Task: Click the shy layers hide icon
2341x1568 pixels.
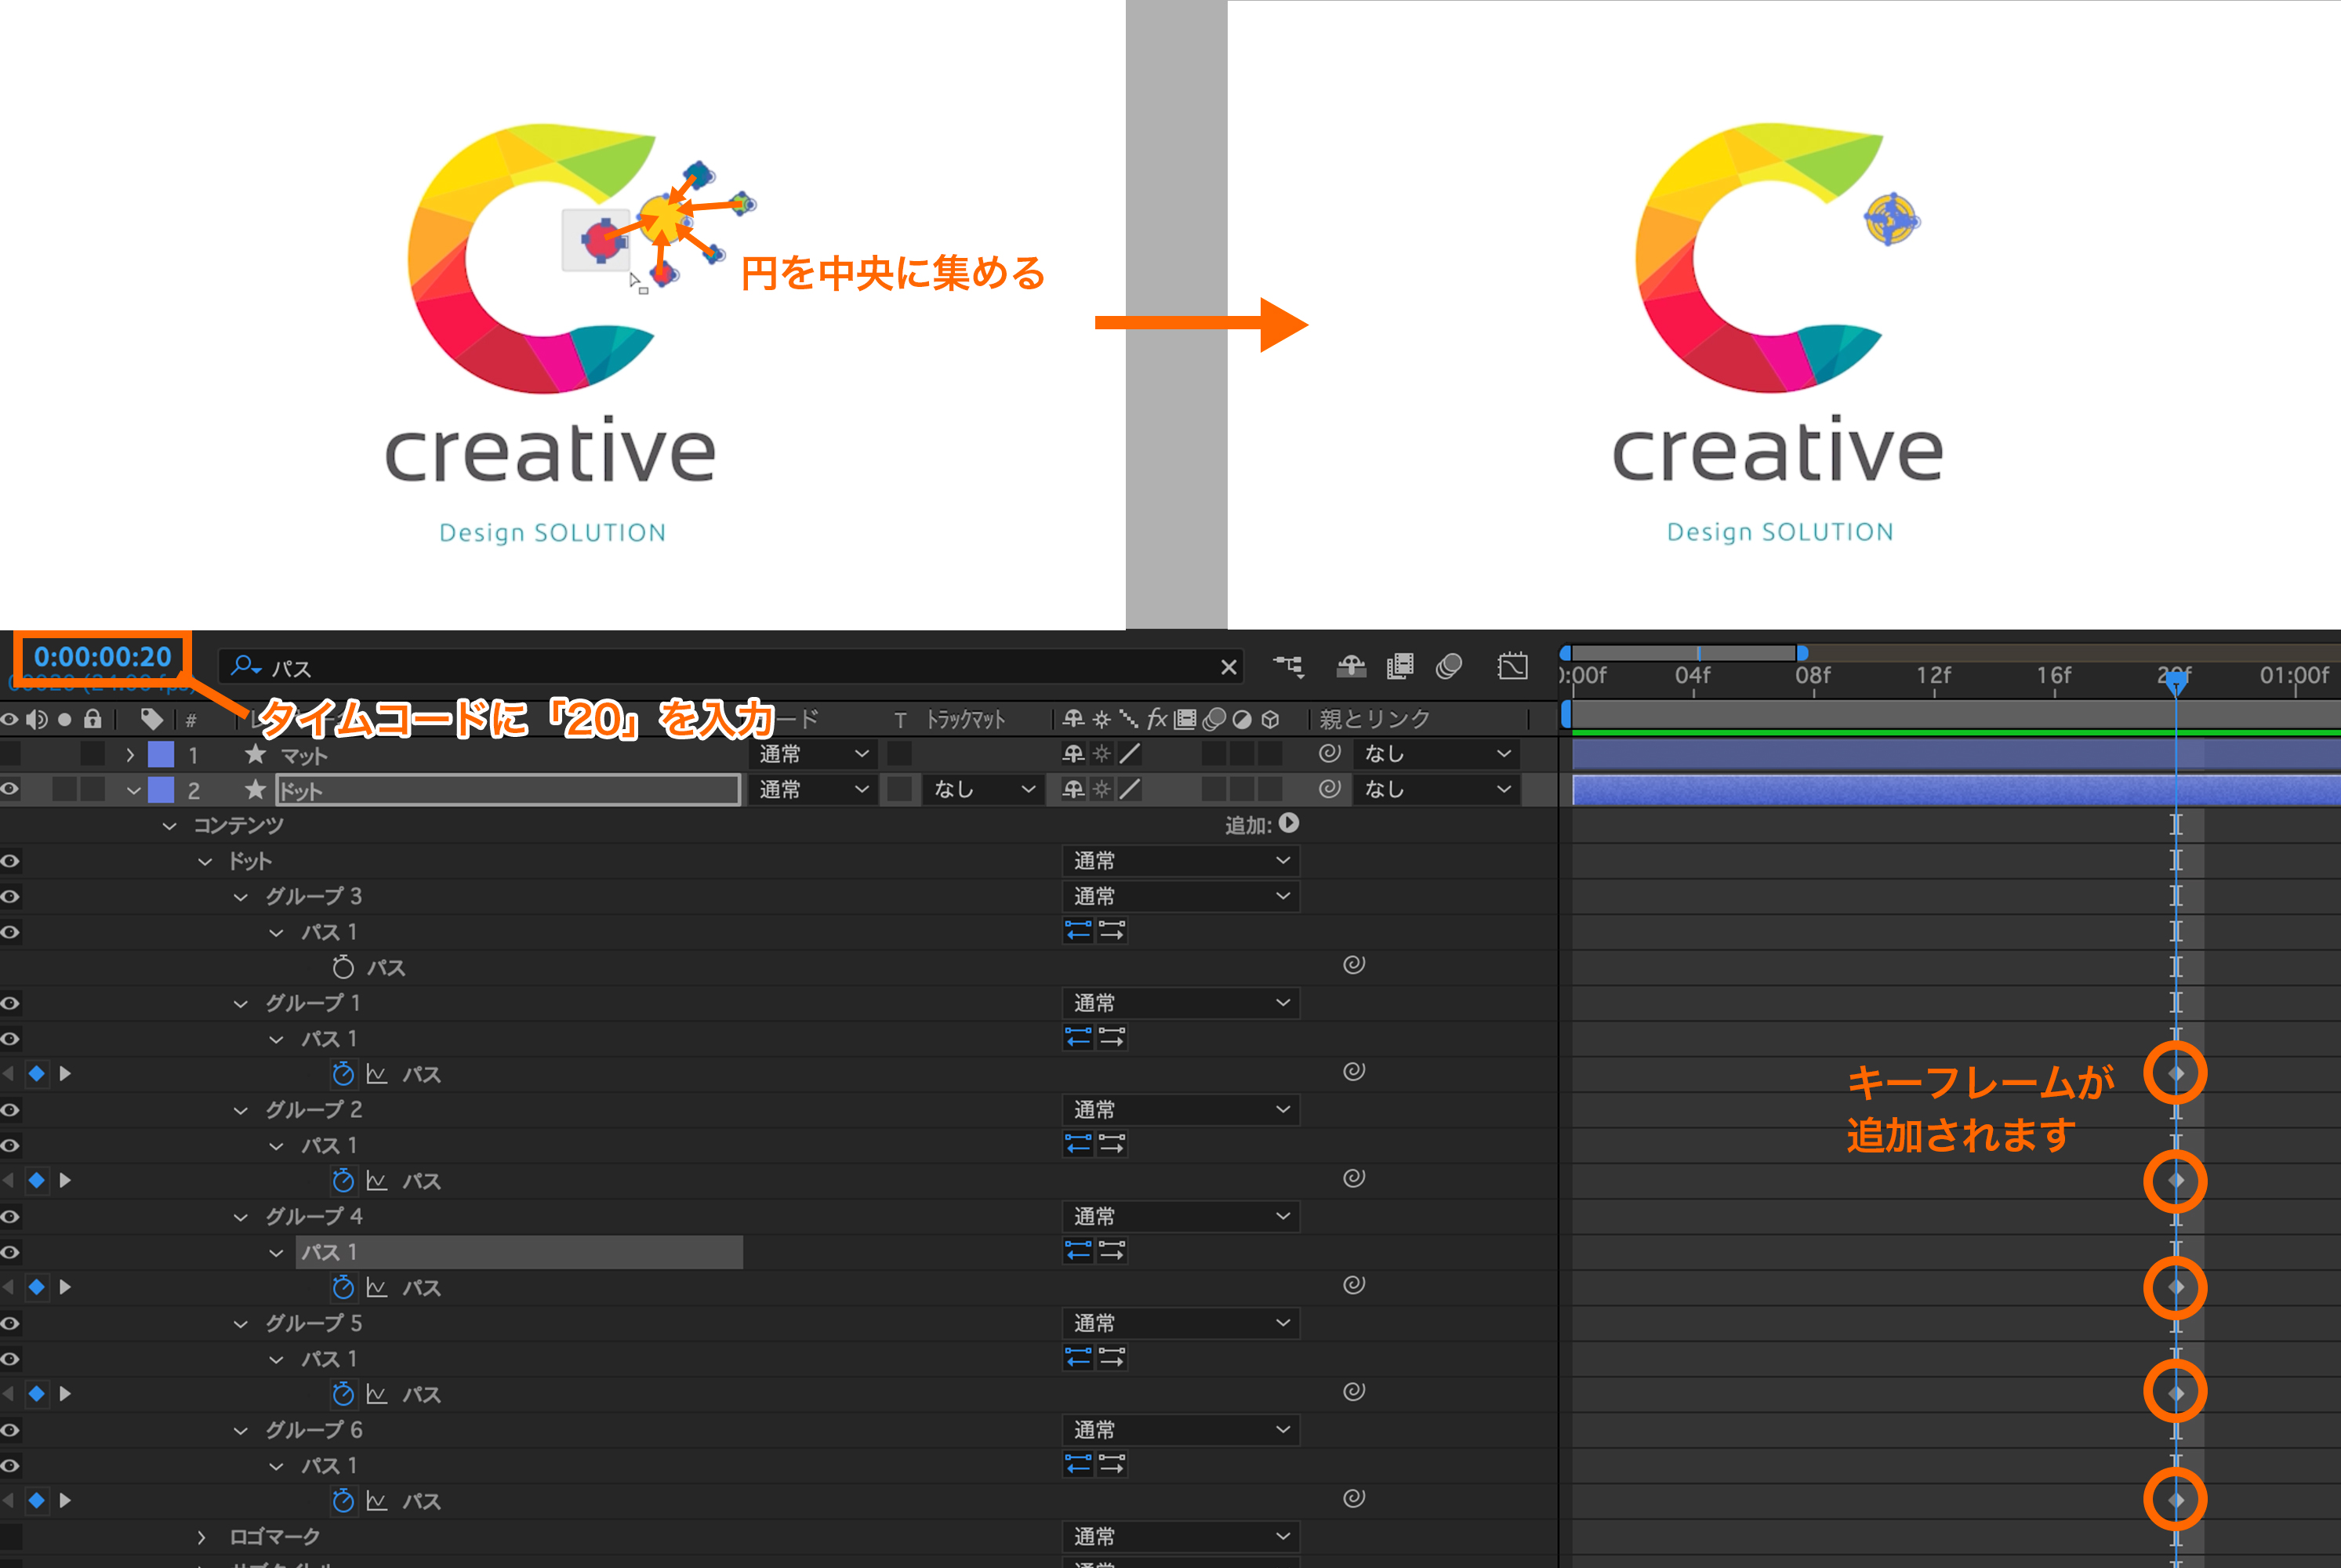Action: point(1351,666)
